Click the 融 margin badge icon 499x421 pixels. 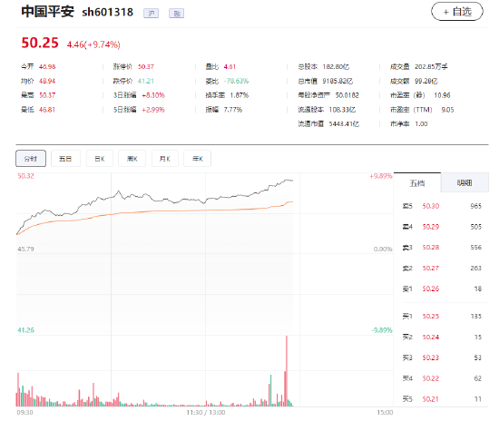point(176,13)
